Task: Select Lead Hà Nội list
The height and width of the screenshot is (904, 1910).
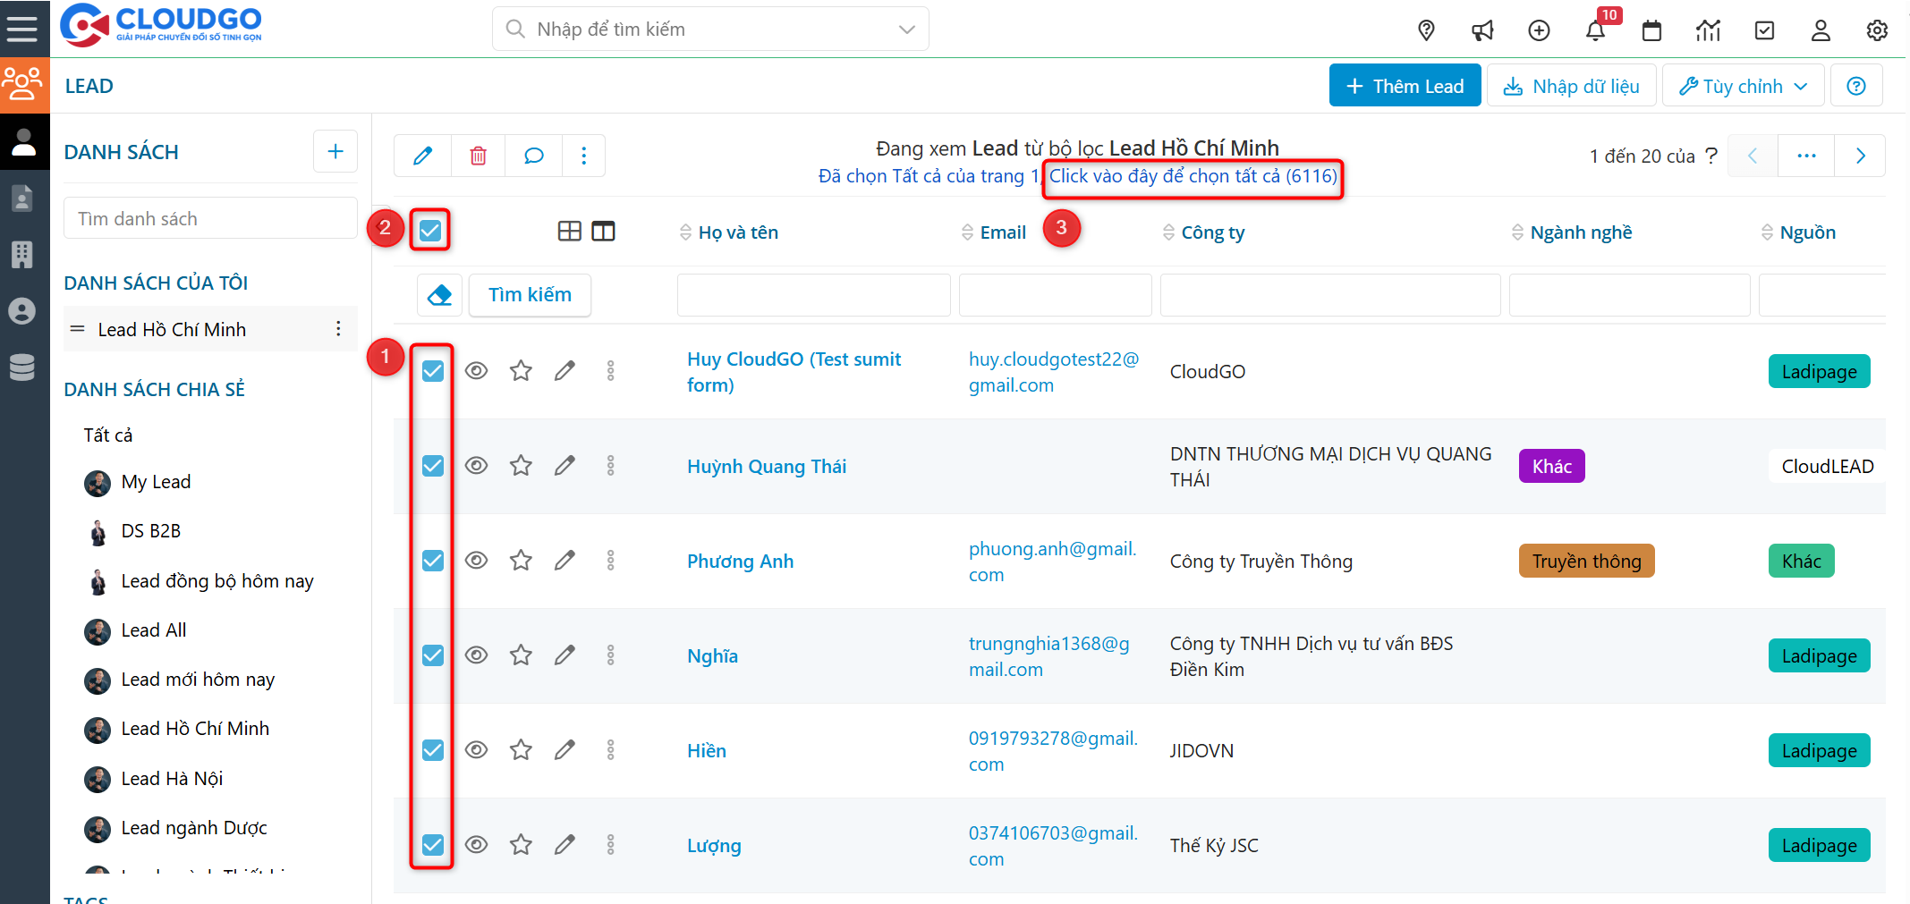Action: click(x=172, y=779)
